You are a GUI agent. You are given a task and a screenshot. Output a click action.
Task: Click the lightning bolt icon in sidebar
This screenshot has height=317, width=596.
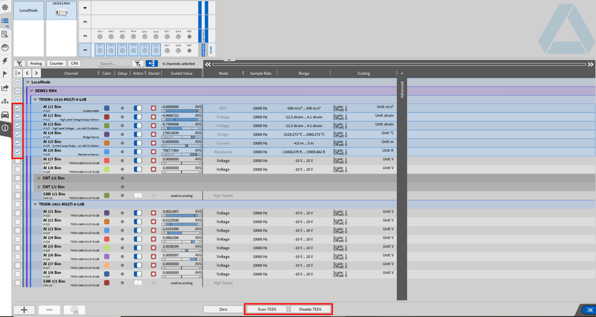(5, 61)
